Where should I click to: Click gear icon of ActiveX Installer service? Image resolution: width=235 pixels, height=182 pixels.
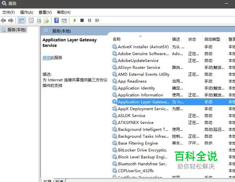[x=115, y=46]
